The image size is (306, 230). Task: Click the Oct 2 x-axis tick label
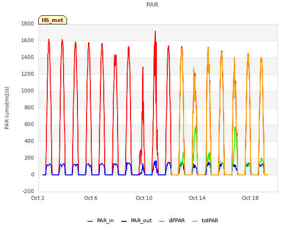click(x=38, y=198)
